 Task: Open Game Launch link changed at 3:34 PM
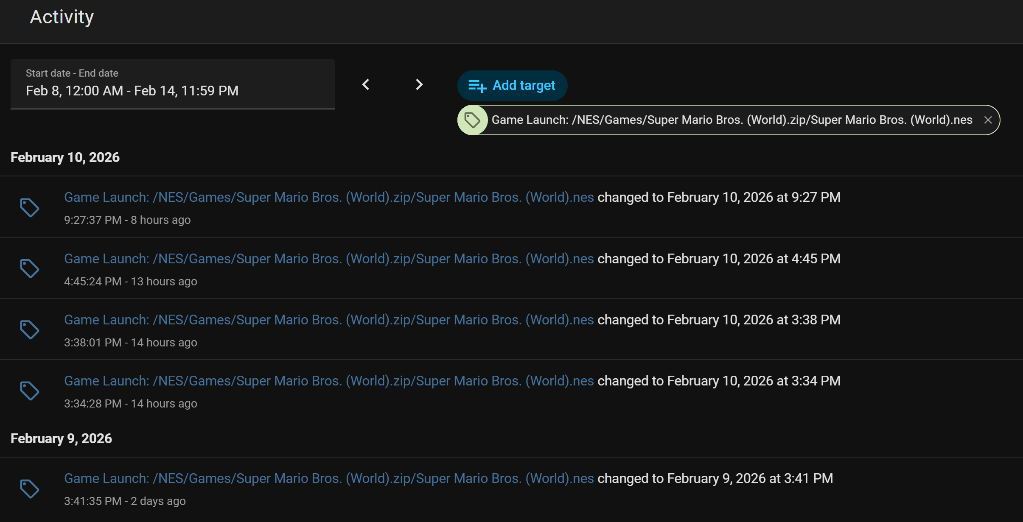pos(328,381)
